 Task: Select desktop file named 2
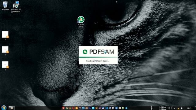click(5, 51)
